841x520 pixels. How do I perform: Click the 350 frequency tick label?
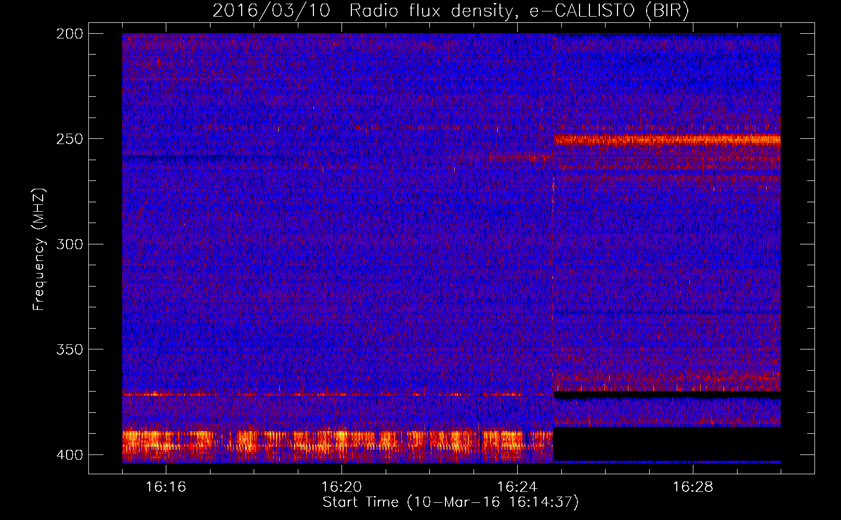[70, 349]
